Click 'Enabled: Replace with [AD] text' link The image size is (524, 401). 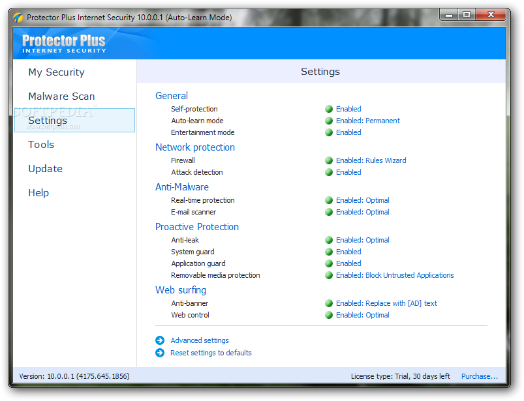(x=387, y=303)
